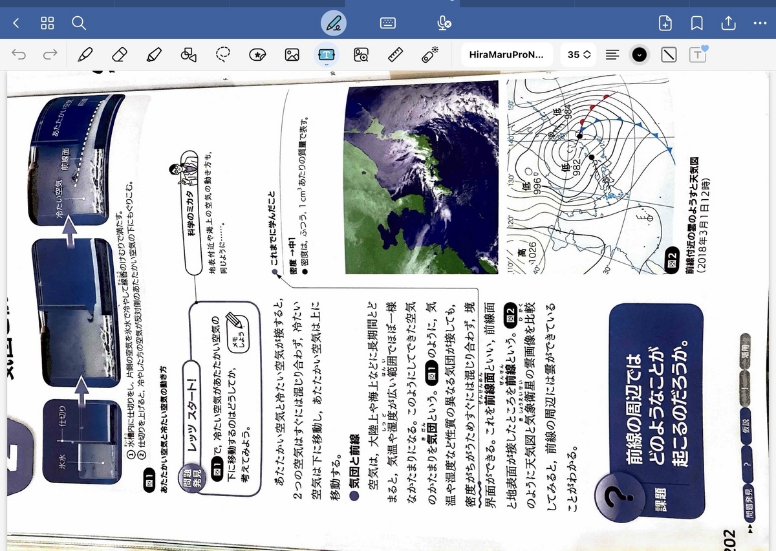Select the Laser pointer tool
776x551 pixels.
coord(430,55)
